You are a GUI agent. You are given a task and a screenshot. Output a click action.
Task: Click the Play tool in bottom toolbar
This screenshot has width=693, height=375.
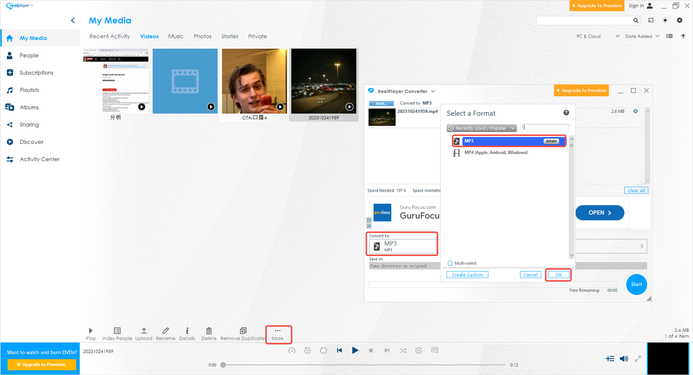[91, 334]
